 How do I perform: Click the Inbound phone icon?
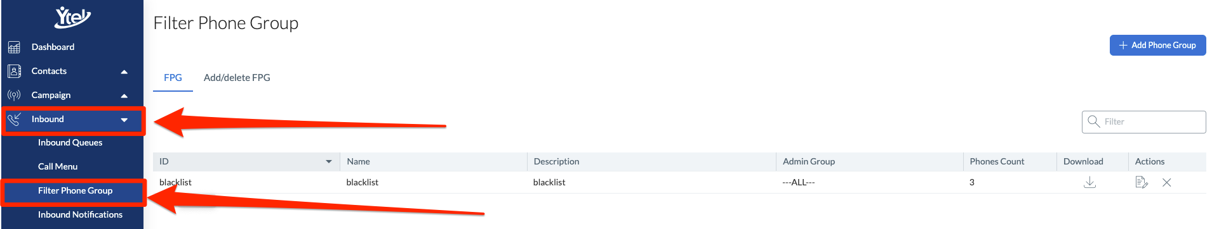[x=14, y=119]
